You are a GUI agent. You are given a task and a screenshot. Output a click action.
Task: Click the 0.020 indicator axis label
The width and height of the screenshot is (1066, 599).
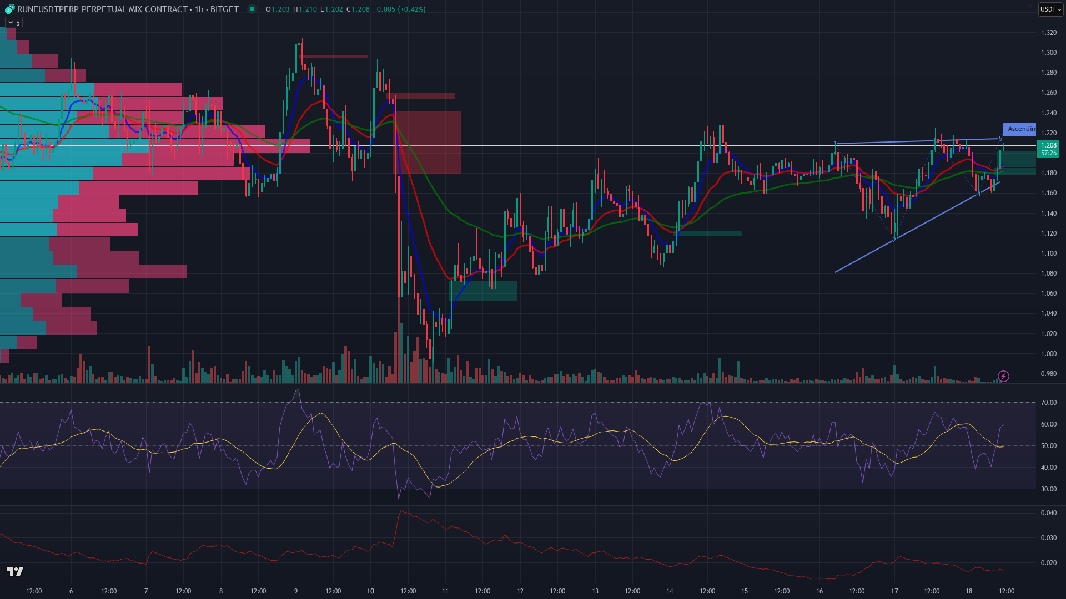(1049, 563)
